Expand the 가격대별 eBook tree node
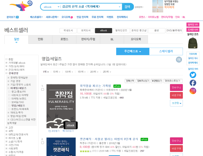 tap(6, 63)
